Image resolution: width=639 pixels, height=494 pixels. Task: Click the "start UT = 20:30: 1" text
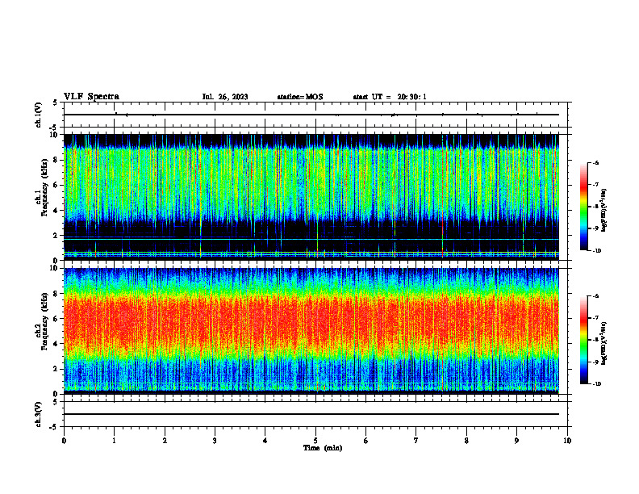(390, 97)
